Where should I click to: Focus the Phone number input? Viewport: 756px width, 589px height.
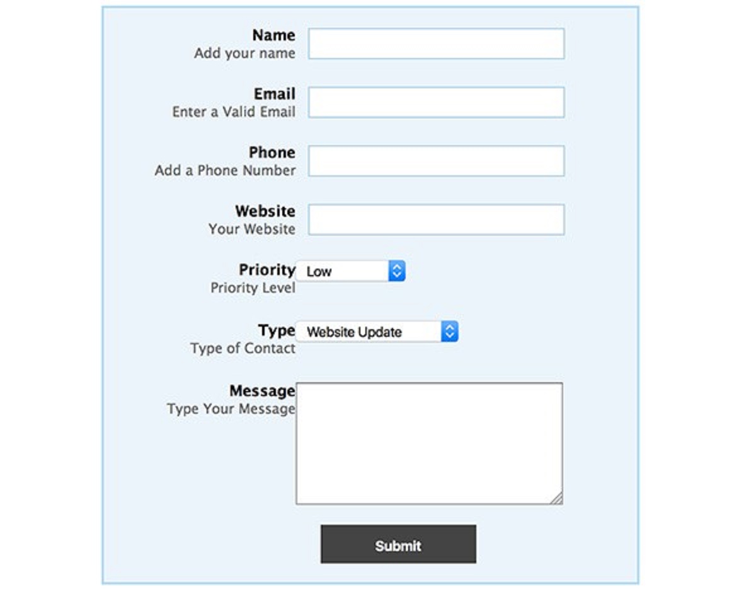(435, 161)
